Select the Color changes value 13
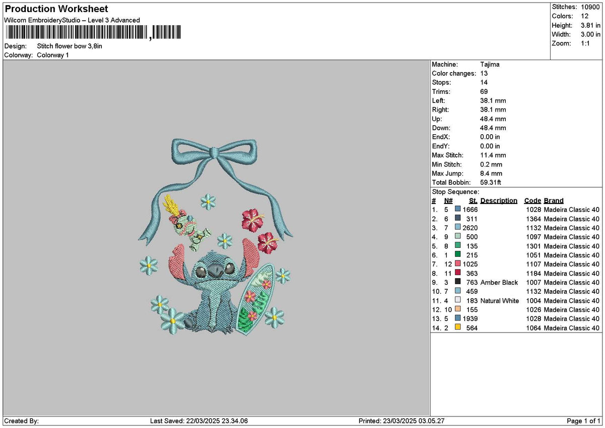The width and height of the screenshot is (605, 428). point(485,74)
